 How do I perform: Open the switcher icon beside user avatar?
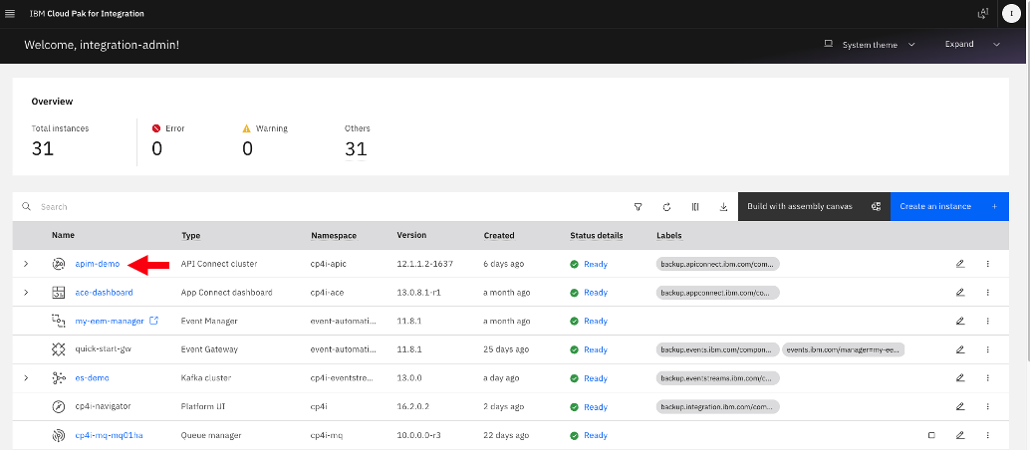983,14
